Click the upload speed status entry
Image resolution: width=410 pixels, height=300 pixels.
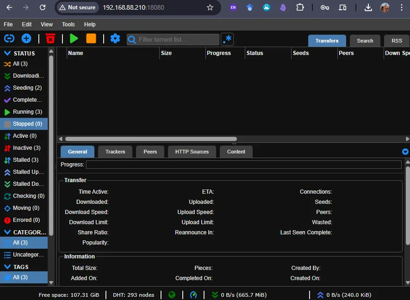click(x=344, y=295)
